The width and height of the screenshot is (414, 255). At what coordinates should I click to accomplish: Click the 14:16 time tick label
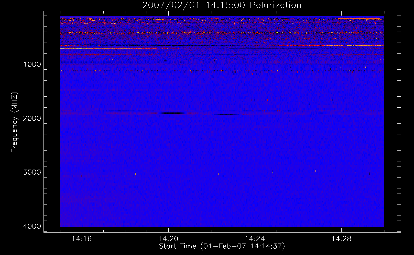pos(82,239)
